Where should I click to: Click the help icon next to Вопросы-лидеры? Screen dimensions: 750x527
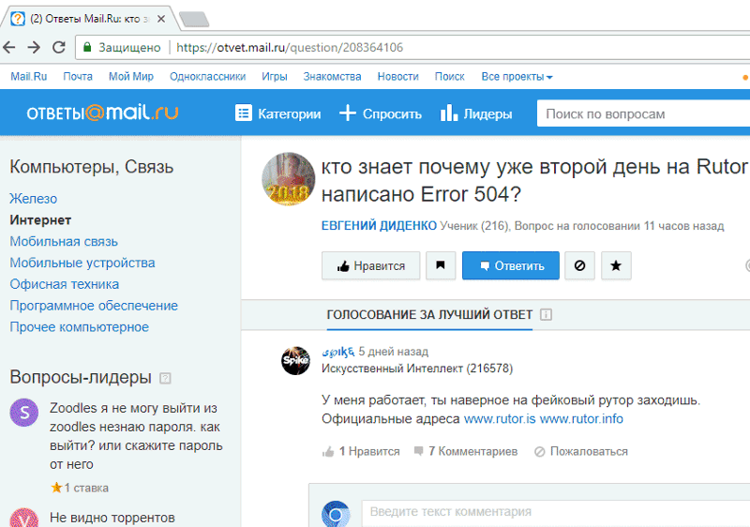pos(165,378)
